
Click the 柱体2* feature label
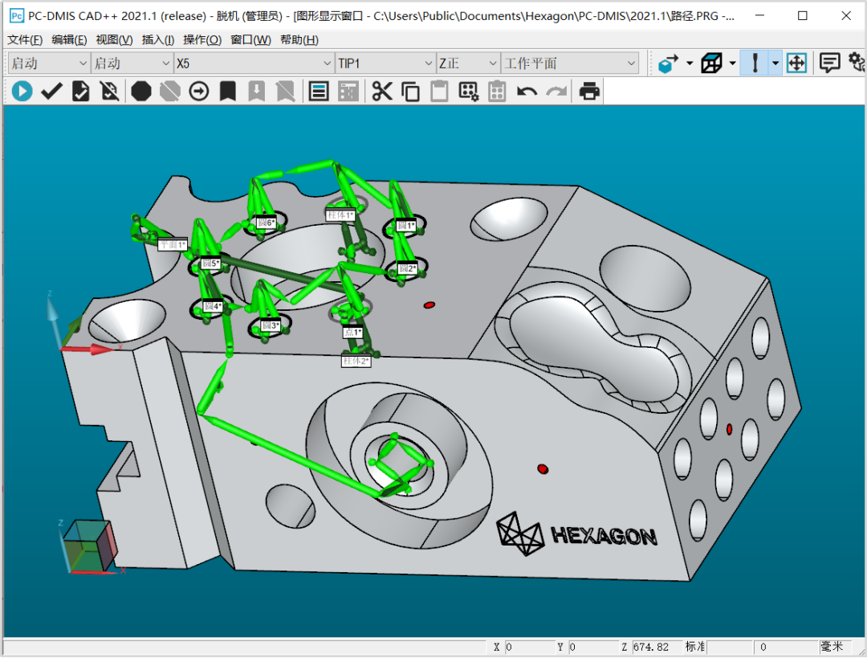tap(356, 362)
